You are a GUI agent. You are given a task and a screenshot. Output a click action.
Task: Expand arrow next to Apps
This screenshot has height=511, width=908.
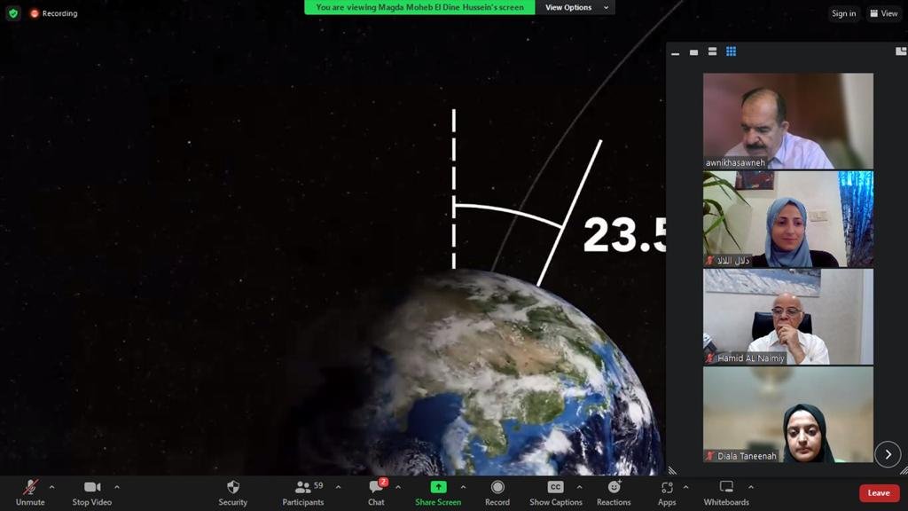pyautogui.click(x=686, y=487)
